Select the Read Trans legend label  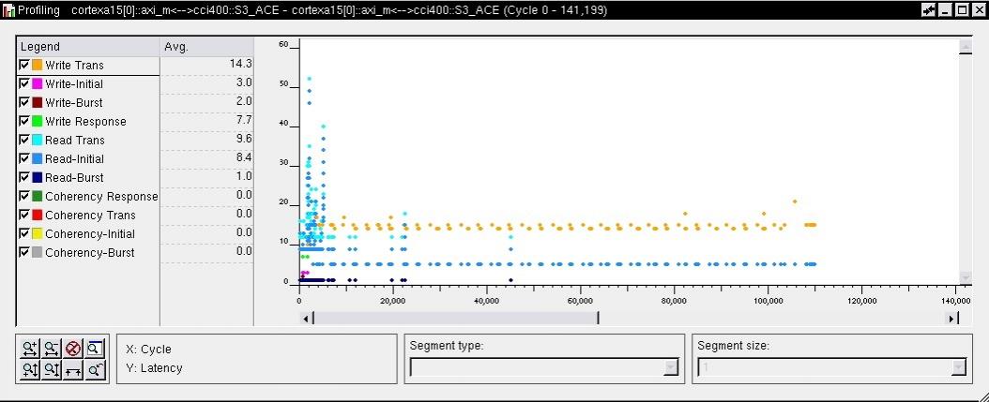[x=75, y=140]
